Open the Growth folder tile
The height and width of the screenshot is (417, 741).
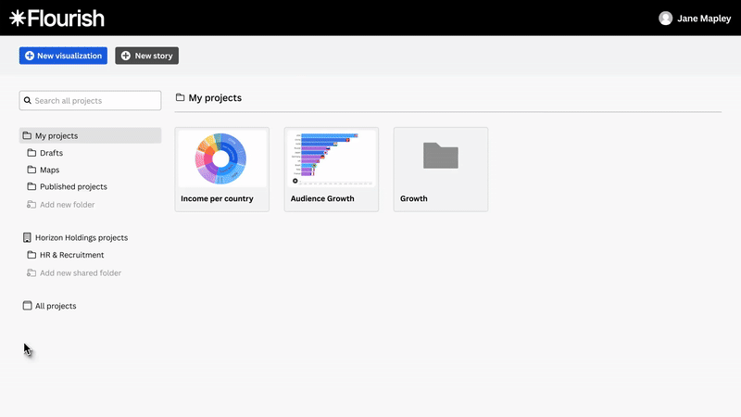[x=440, y=158]
